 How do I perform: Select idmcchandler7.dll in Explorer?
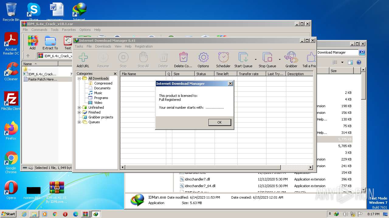click(197, 179)
